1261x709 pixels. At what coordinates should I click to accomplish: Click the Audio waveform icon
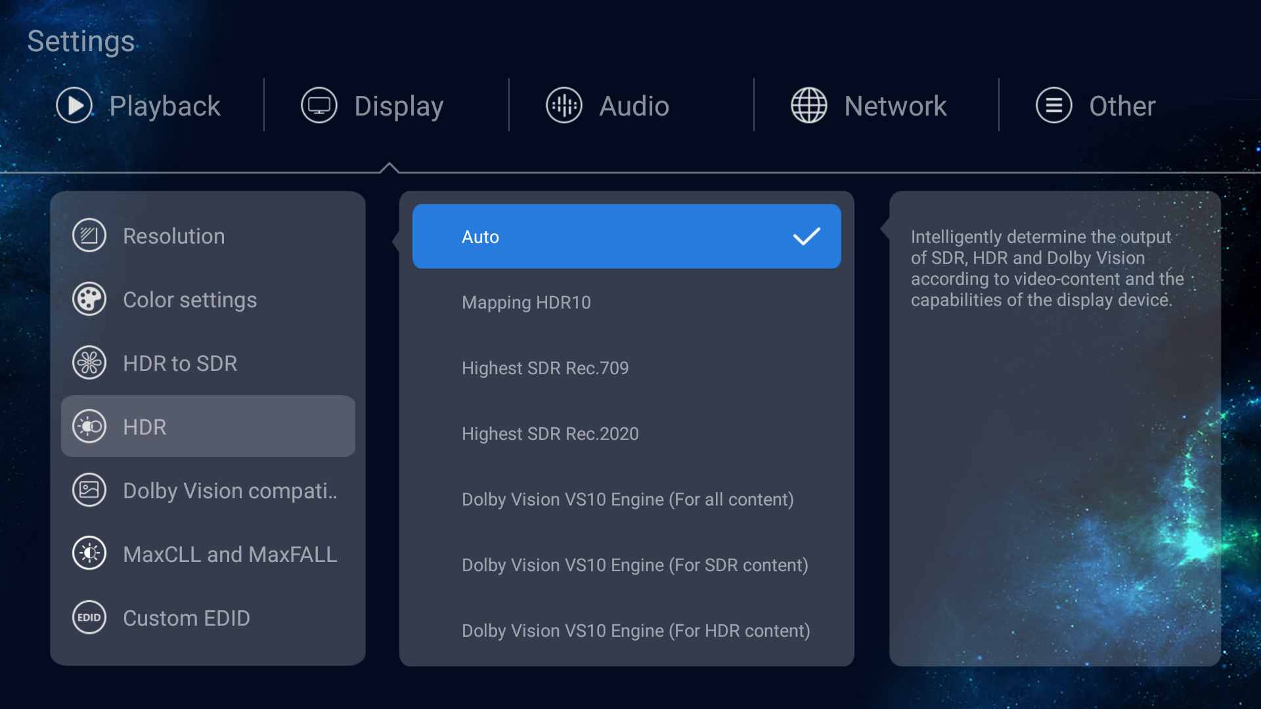pyautogui.click(x=564, y=106)
